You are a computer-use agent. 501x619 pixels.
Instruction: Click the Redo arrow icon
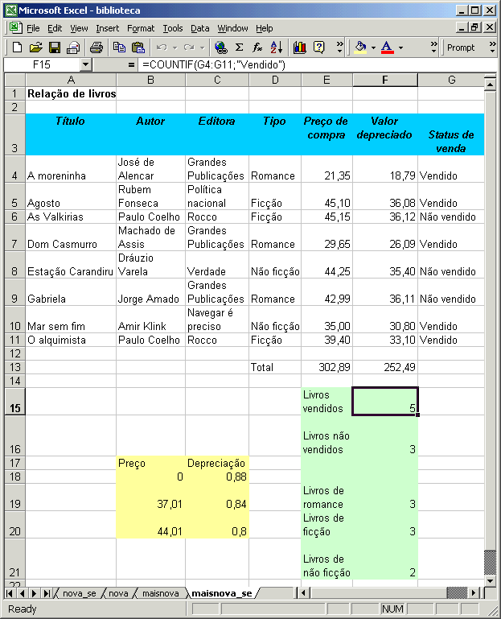click(x=189, y=47)
